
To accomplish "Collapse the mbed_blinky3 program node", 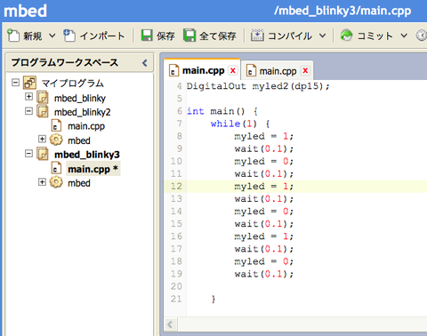I will (28, 154).
